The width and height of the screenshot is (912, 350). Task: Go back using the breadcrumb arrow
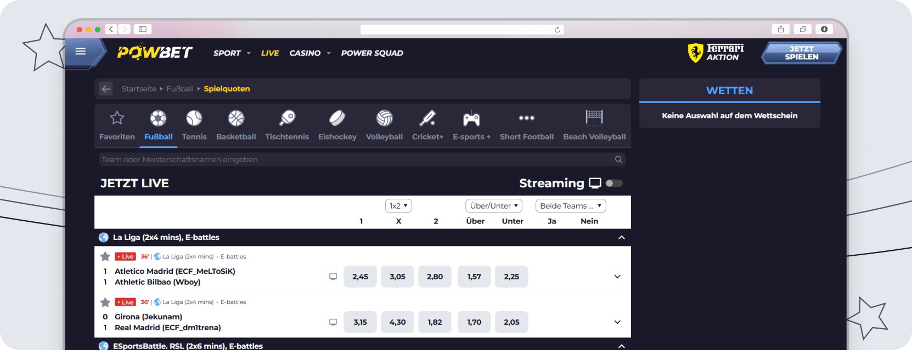click(106, 89)
